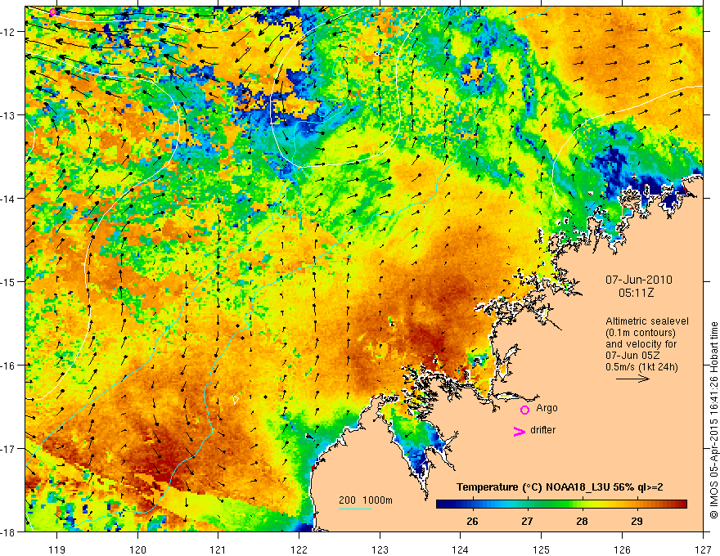The image size is (720, 556).
Task: Click the Argo float marker near 119°E
Action: pyautogui.click(x=52, y=11)
